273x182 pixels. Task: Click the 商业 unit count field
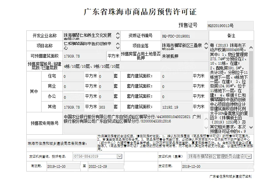click(x=106, y=86)
